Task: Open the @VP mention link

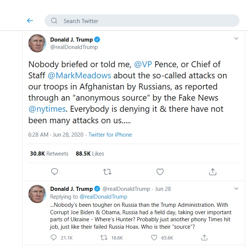Action: (143, 64)
